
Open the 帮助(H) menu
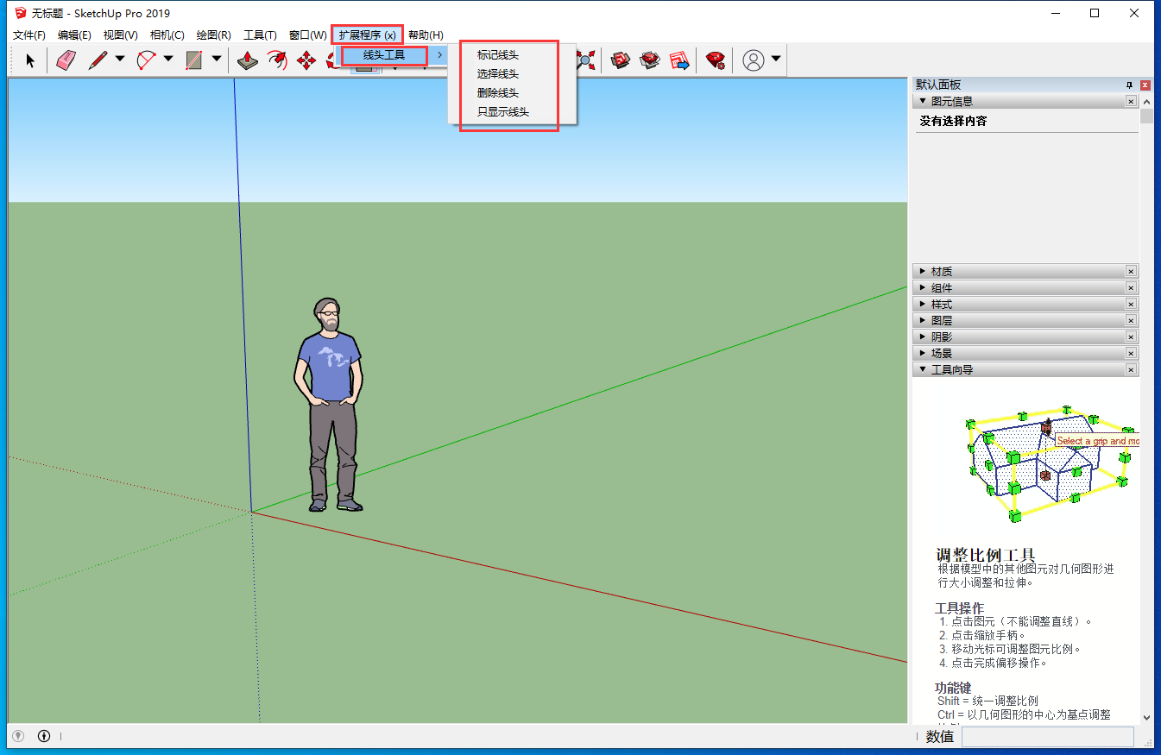[x=426, y=35]
